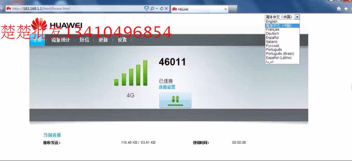Go to 更新 update tab
352x161 pixels.
[x=103, y=40]
